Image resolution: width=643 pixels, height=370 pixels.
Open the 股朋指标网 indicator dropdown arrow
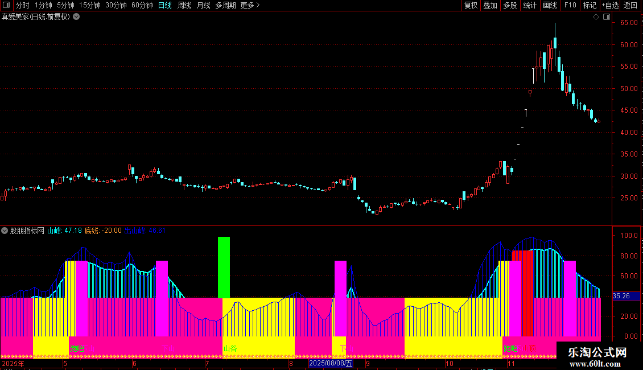tap(5, 231)
